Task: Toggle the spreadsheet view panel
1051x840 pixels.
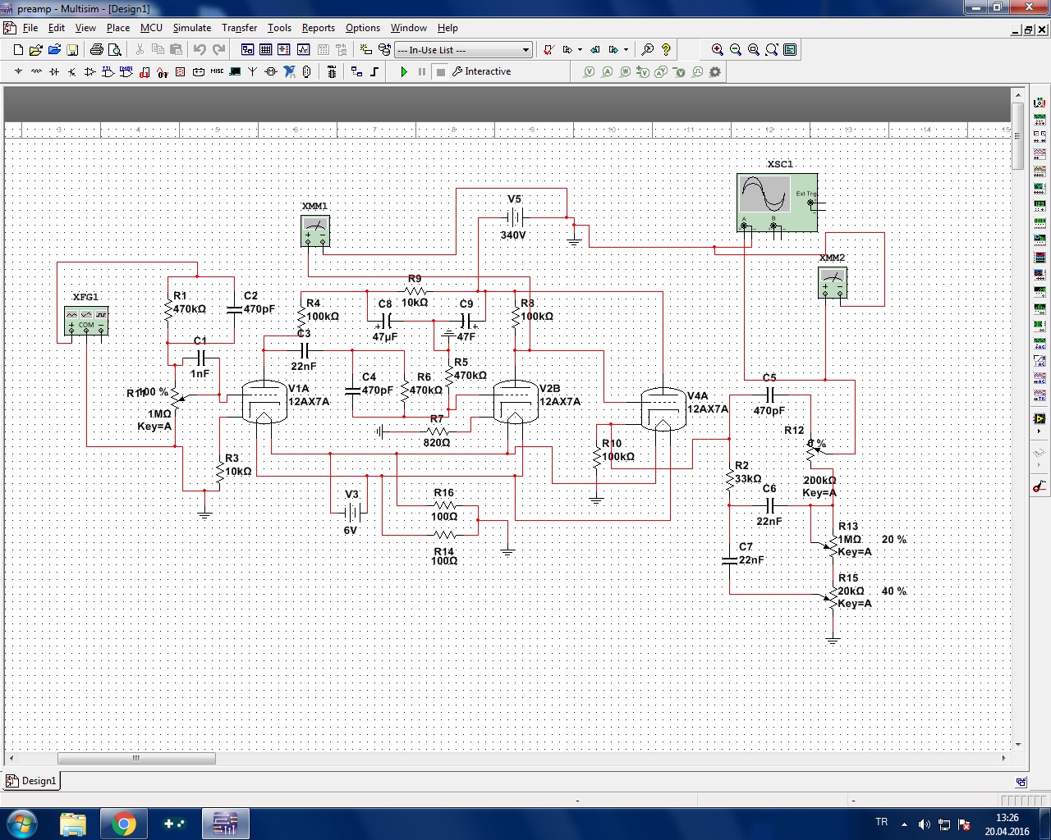Action: pos(265,50)
